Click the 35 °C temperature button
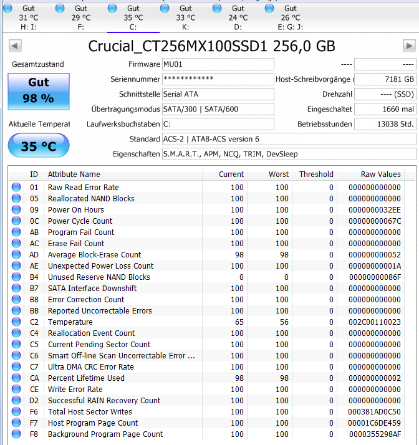 [39, 146]
